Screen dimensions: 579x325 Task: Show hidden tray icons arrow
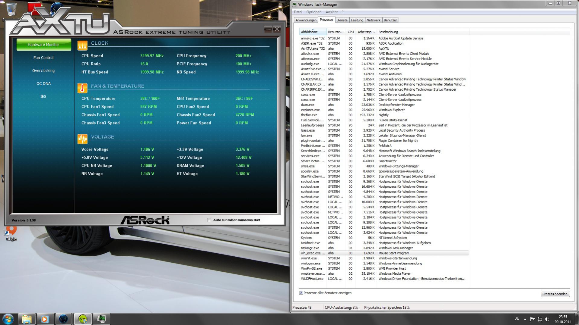pos(525,319)
